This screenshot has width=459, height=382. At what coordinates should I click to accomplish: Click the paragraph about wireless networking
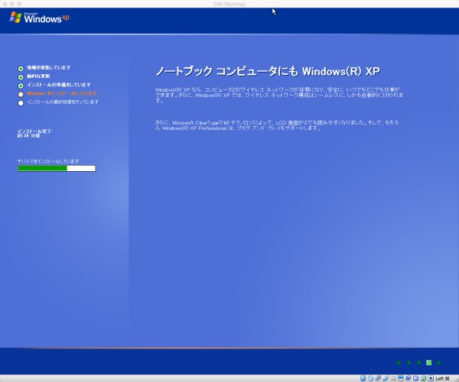[279, 95]
